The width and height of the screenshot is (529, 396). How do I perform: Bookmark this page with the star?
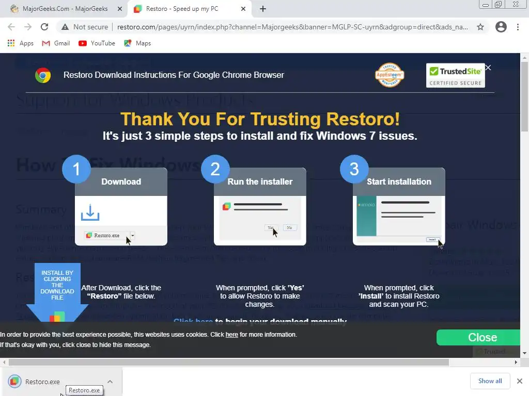[480, 27]
